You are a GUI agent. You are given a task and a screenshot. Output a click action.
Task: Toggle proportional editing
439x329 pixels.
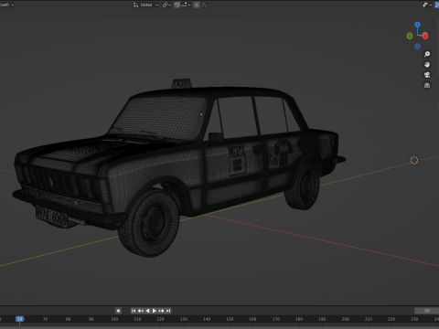[197, 5]
